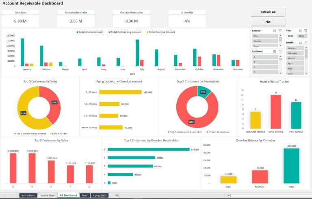Filter by year 2024

302,36
